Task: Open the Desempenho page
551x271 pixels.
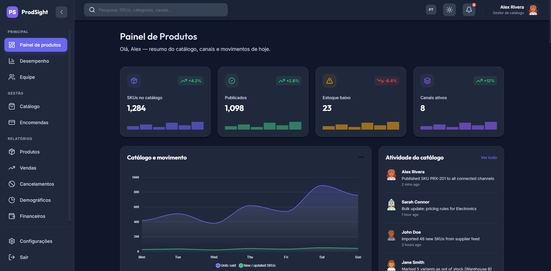Action: tap(36, 61)
